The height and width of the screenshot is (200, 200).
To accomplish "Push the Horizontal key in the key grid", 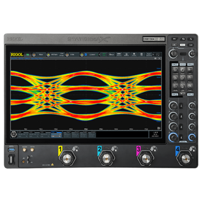I will point(175,70).
